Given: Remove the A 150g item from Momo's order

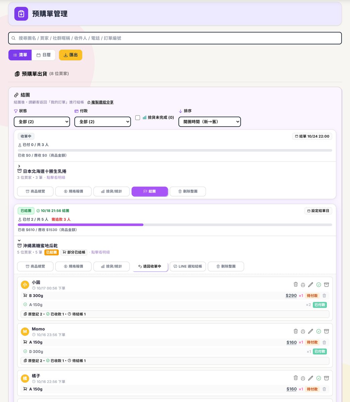Looking at the screenshot, I should coord(324,342).
